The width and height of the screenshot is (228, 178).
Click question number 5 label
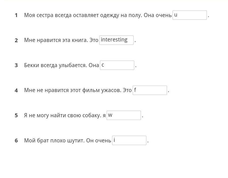tap(16, 115)
